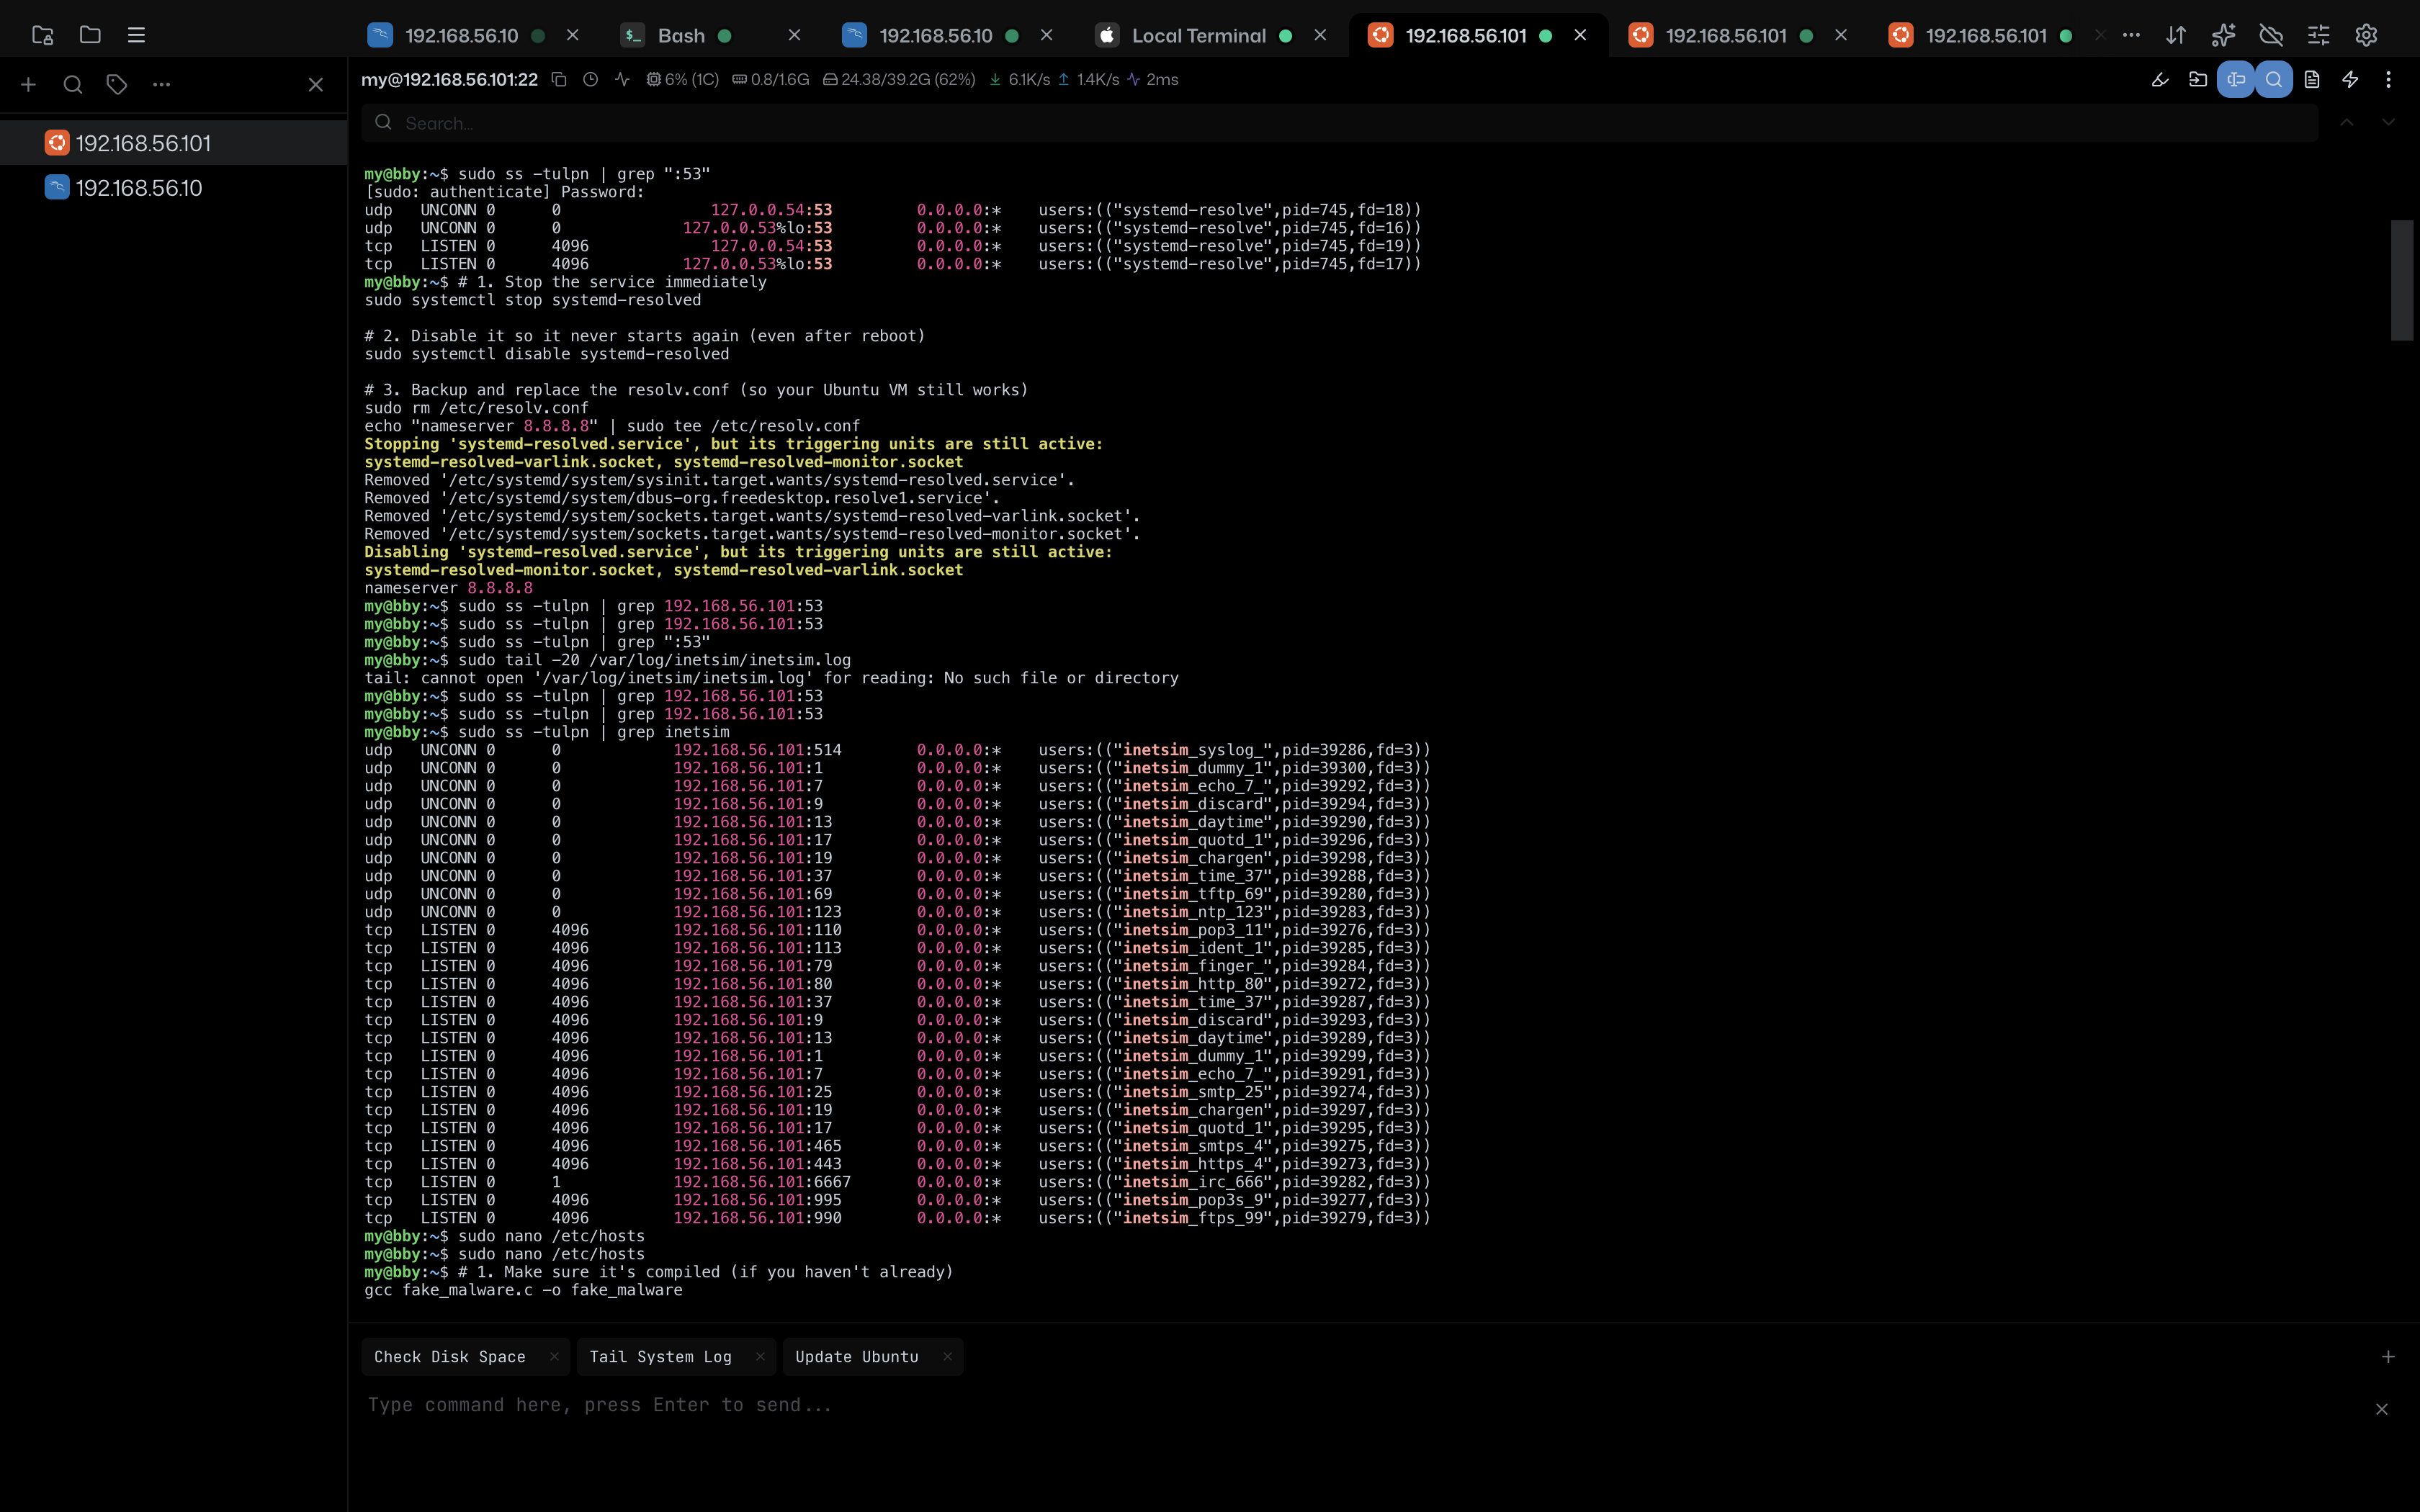The height and width of the screenshot is (1512, 2420).
Task: Click the inetsim_http_80 listener row
Action: (x=897, y=984)
